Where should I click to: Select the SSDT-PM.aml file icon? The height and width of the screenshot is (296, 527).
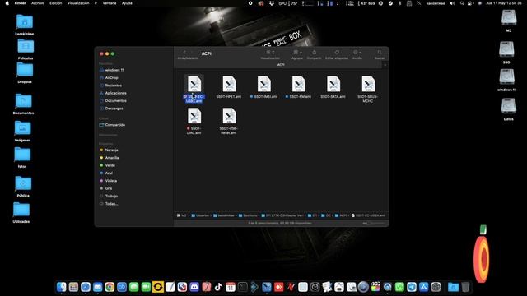pyautogui.click(x=299, y=84)
